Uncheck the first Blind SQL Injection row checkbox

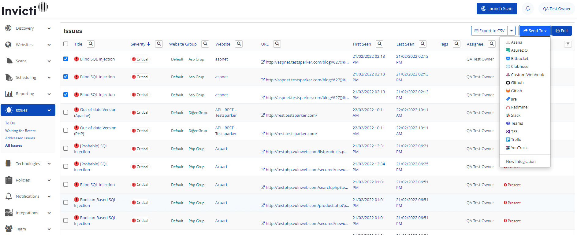(x=65, y=59)
